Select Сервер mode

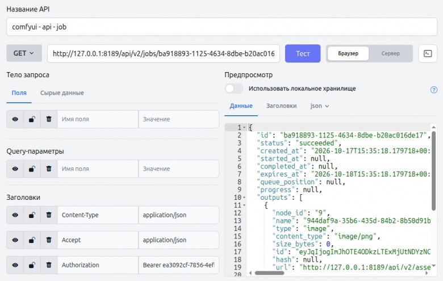[x=390, y=53]
